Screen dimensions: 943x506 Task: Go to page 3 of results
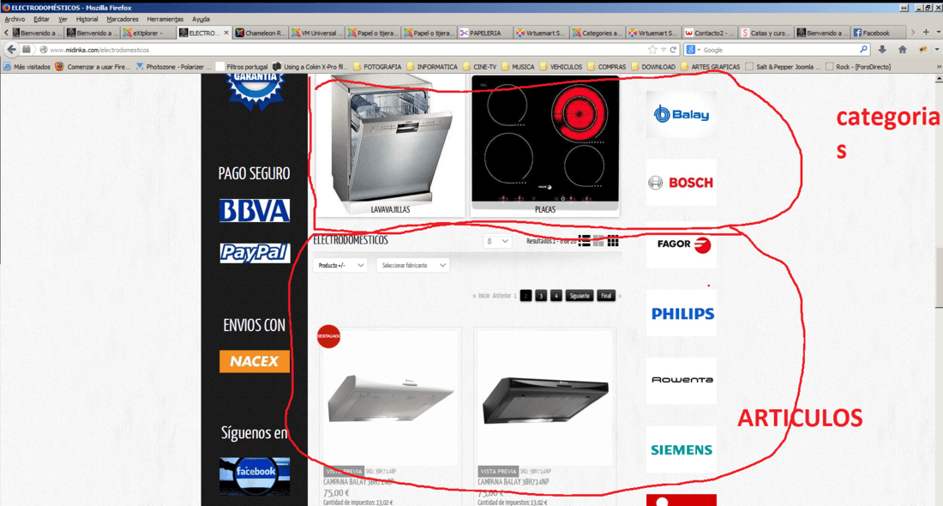coord(541,295)
